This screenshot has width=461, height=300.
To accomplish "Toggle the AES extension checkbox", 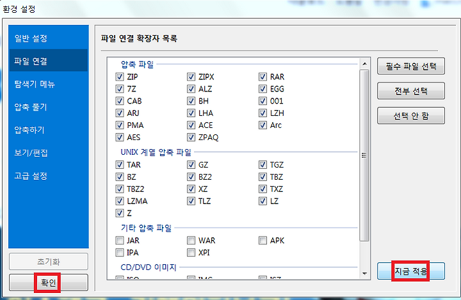I will point(119,138).
